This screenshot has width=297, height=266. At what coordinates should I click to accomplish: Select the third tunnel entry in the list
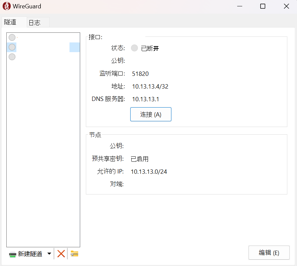pyautogui.click(x=43, y=57)
